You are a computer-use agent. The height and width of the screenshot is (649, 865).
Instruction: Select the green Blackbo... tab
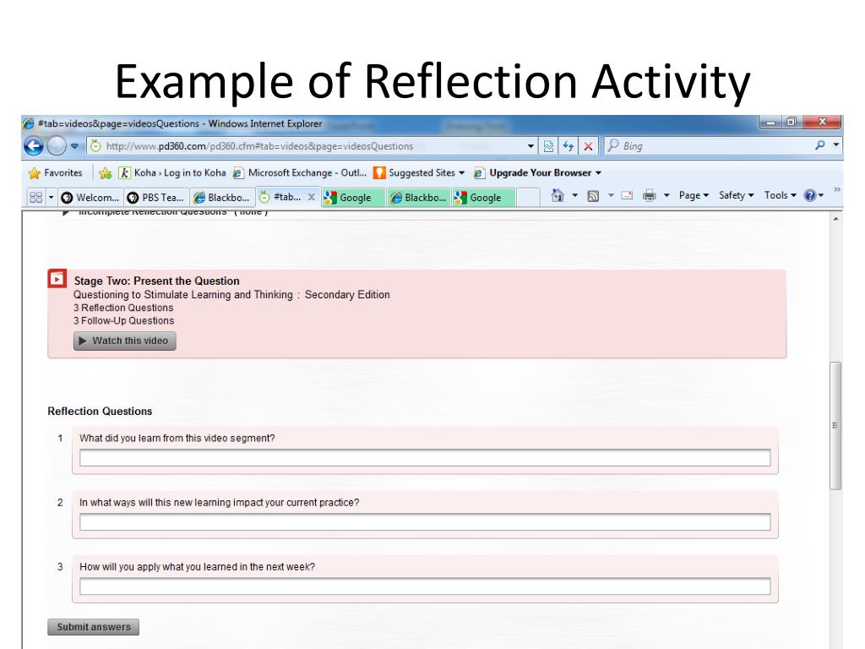419,198
